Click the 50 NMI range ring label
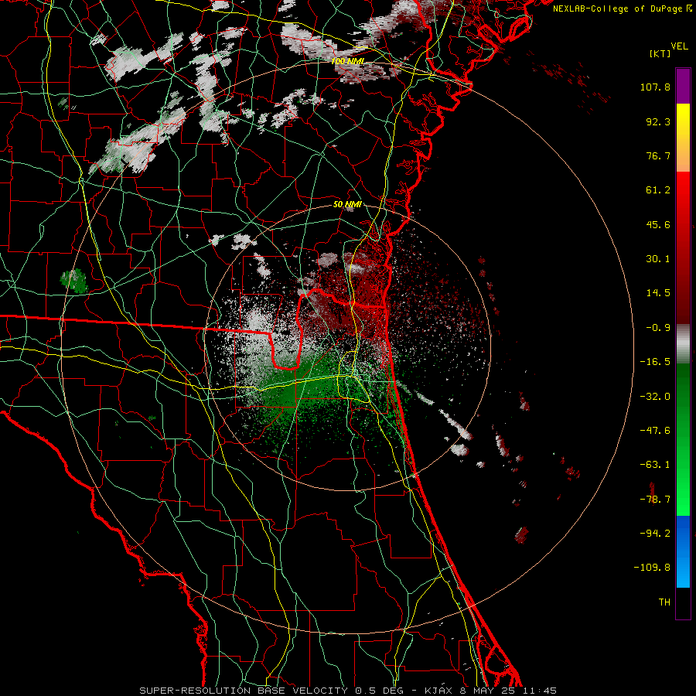Viewport: 696px width, 696px height. tap(347, 204)
